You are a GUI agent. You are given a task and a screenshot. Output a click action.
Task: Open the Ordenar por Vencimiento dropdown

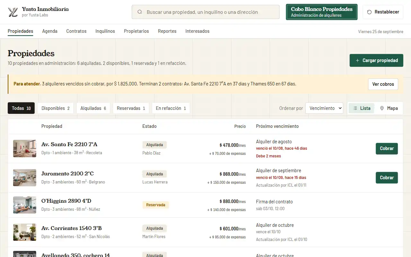coord(324,108)
